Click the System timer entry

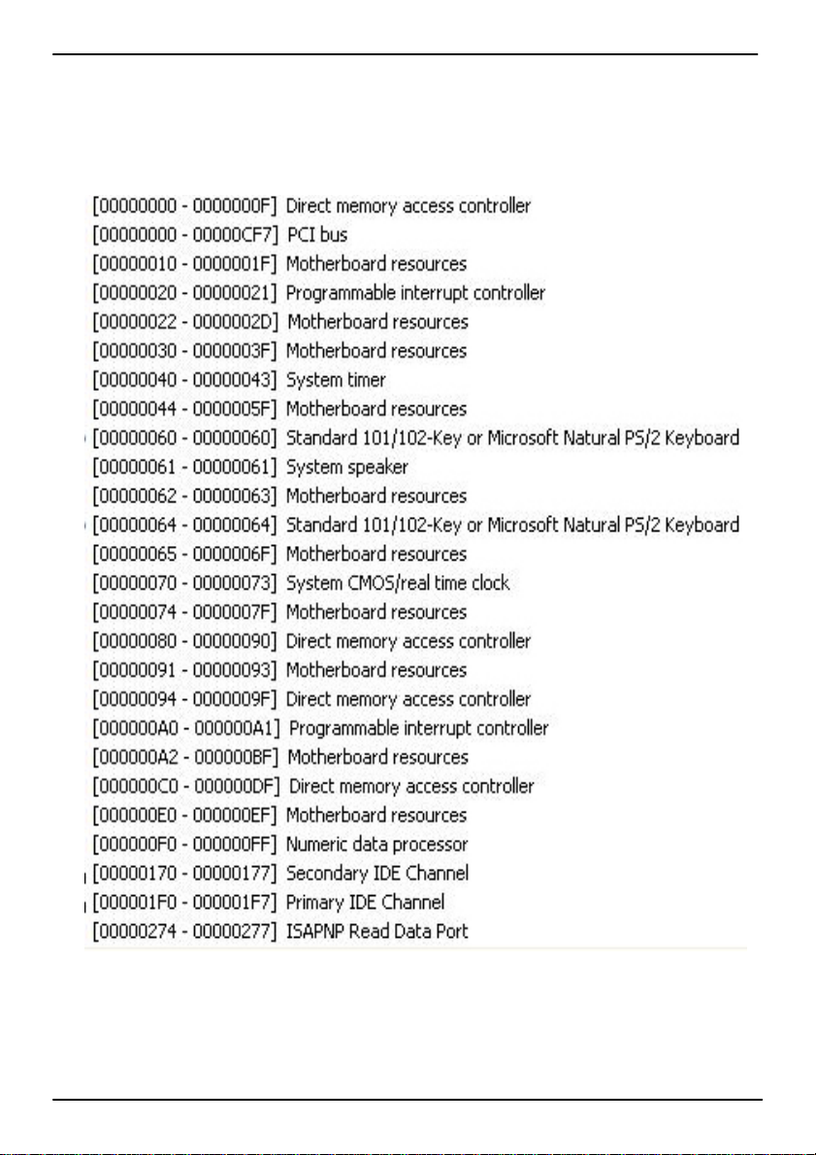[239, 380]
